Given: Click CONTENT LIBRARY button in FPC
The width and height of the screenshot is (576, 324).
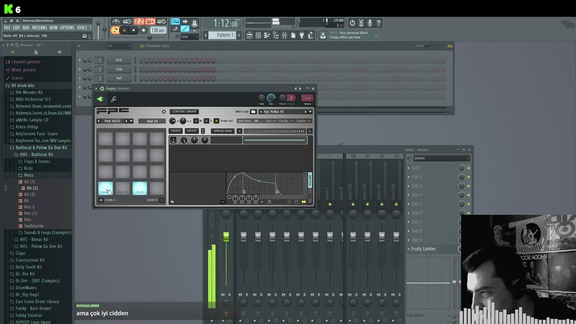Looking at the screenshot, I should click(x=184, y=112).
